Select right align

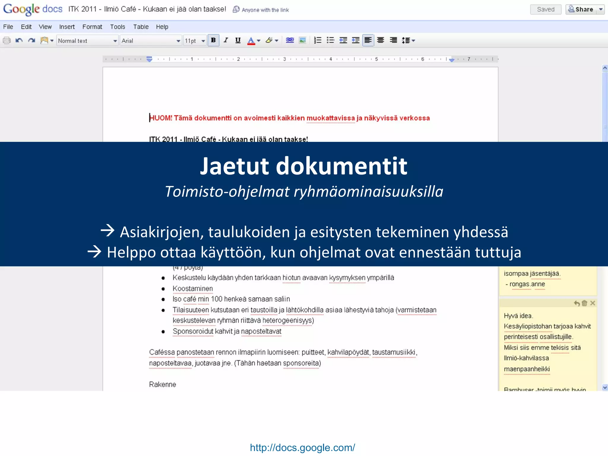click(393, 40)
